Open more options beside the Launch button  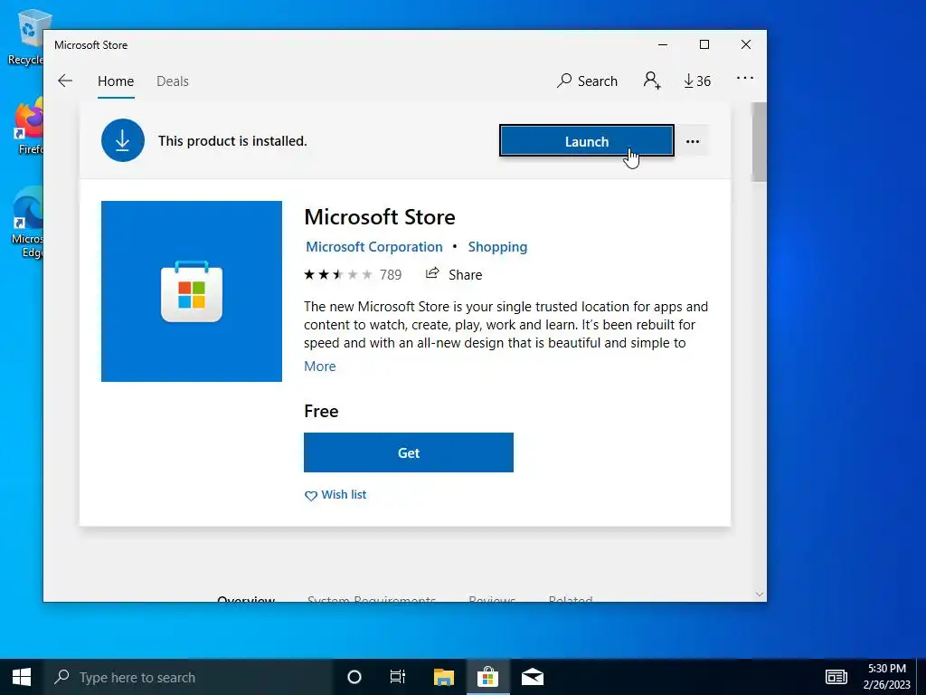click(x=692, y=141)
